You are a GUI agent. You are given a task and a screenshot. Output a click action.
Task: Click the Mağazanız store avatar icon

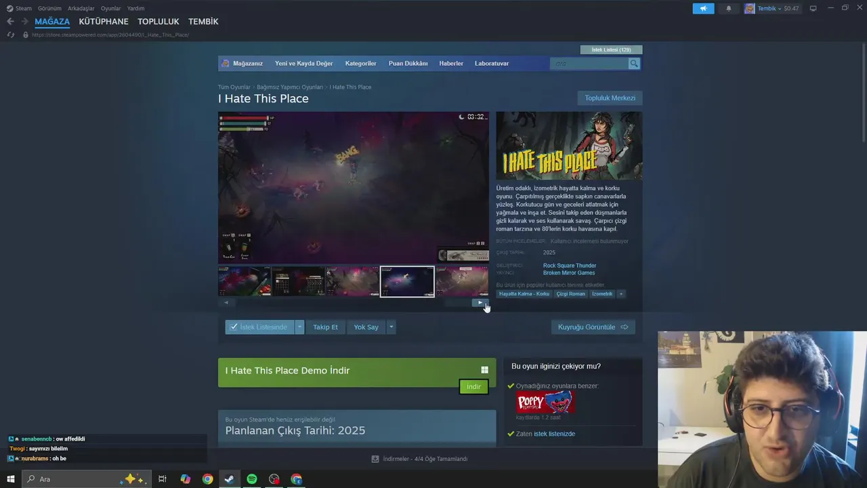pos(226,63)
